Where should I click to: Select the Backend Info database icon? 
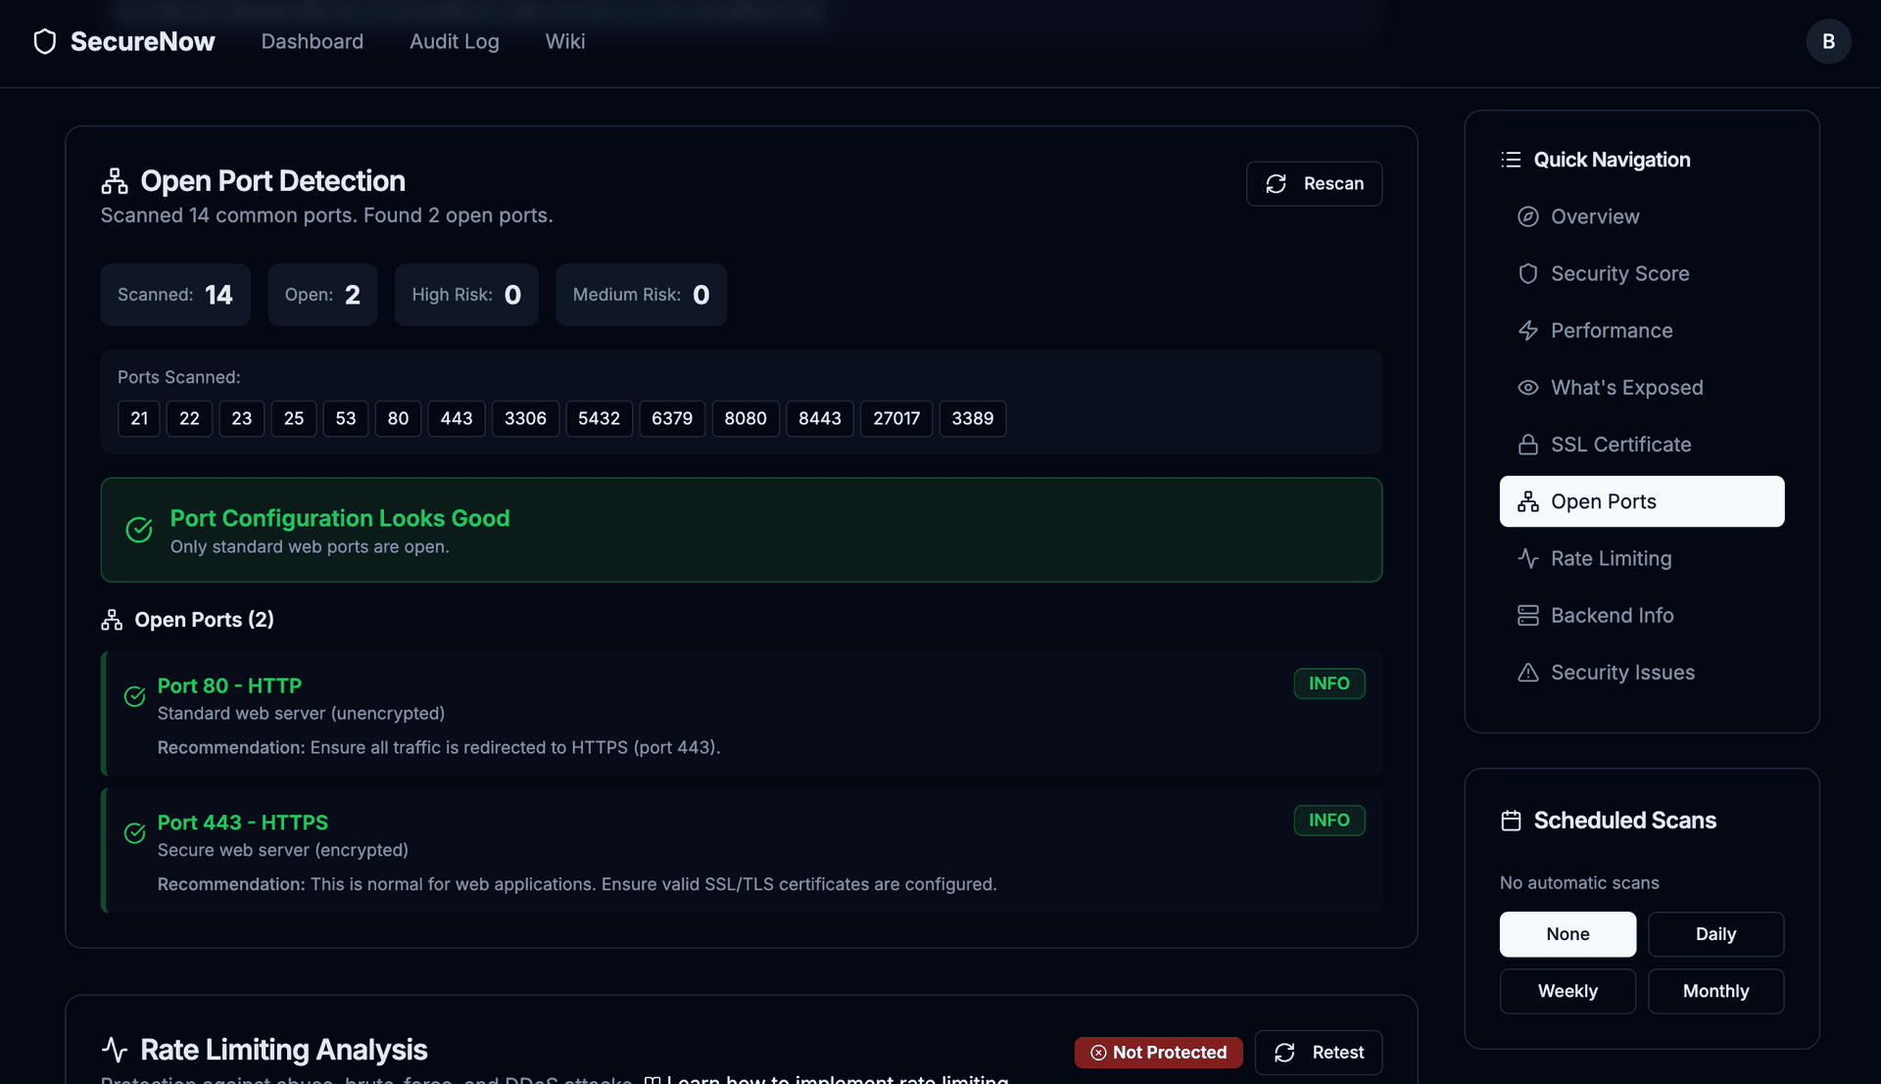click(1528, 615)
